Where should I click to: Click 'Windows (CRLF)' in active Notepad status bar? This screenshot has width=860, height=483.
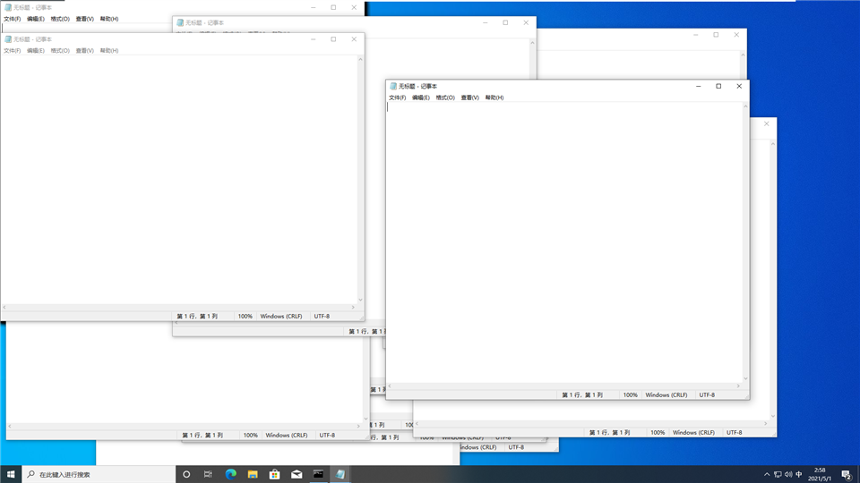666,394
